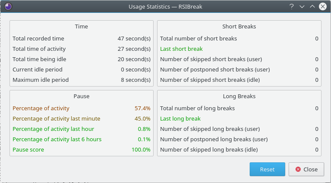
Task: Click Total number of long breaks
Action: tap(197, 108)
